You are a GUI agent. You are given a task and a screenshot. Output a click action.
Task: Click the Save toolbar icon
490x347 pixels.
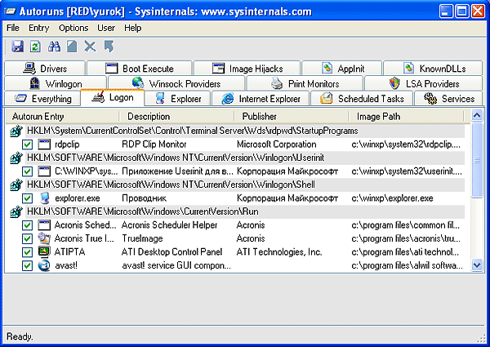[17, 47]
